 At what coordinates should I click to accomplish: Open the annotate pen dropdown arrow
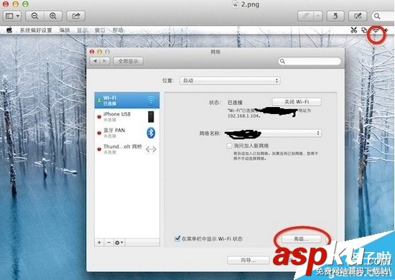[x=318, y=16]
